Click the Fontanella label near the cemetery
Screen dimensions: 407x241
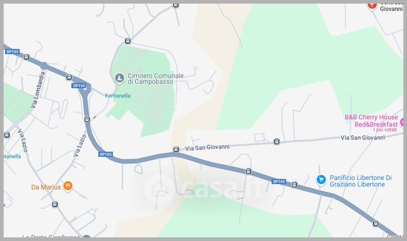[118, 96]
